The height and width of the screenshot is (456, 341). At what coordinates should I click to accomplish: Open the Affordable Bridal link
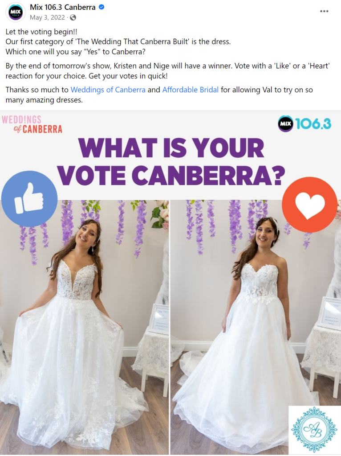point(190,90)
